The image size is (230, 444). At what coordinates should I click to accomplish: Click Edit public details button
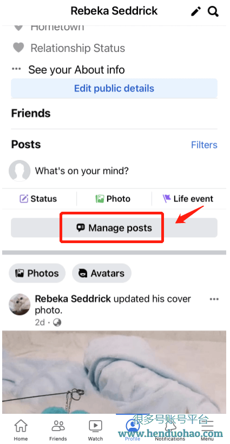click(114, 88)
